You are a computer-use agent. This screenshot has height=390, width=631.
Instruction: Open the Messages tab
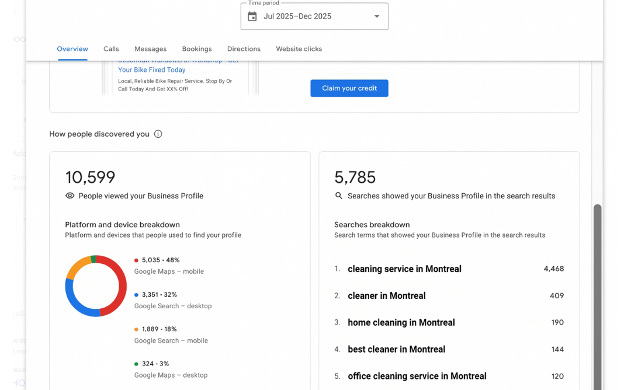tap(151, 49)
